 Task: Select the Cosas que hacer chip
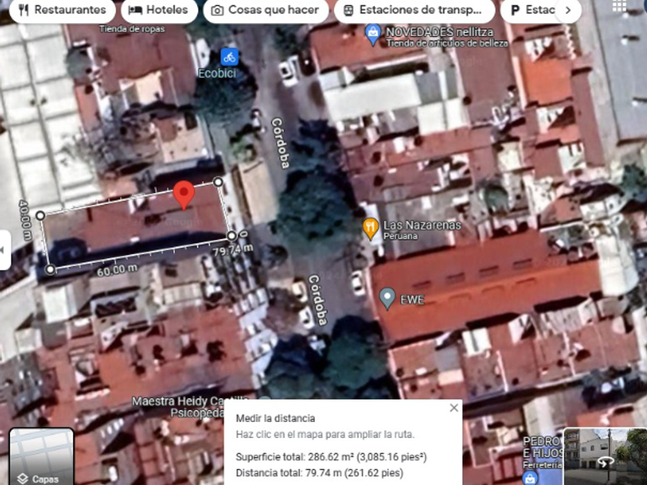(x=266, y=10)
